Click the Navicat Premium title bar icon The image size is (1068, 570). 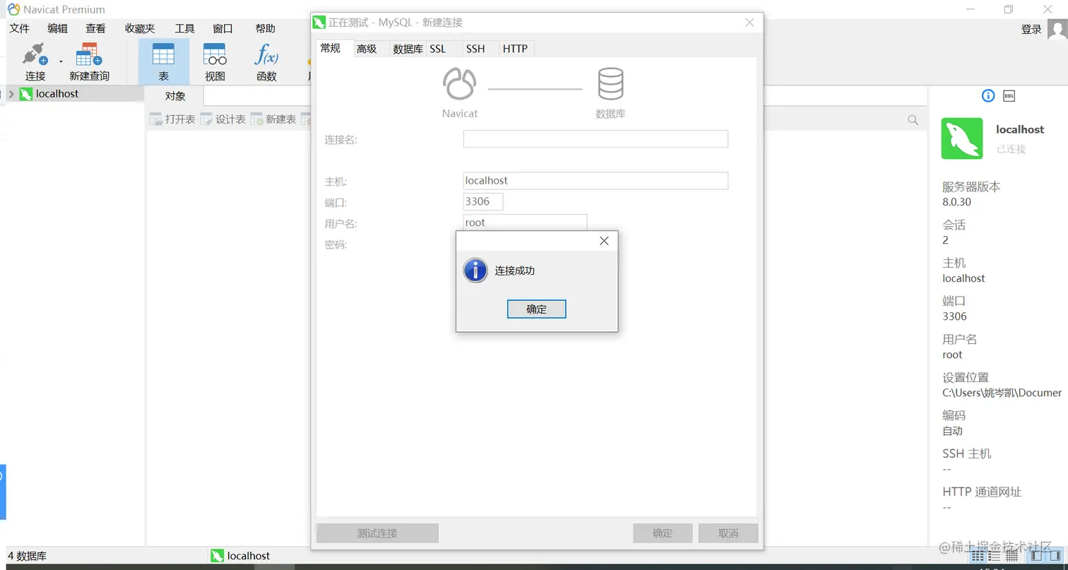pos(13,9)
